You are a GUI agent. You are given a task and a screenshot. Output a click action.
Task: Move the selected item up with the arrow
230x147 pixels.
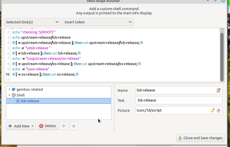[64, 126]
